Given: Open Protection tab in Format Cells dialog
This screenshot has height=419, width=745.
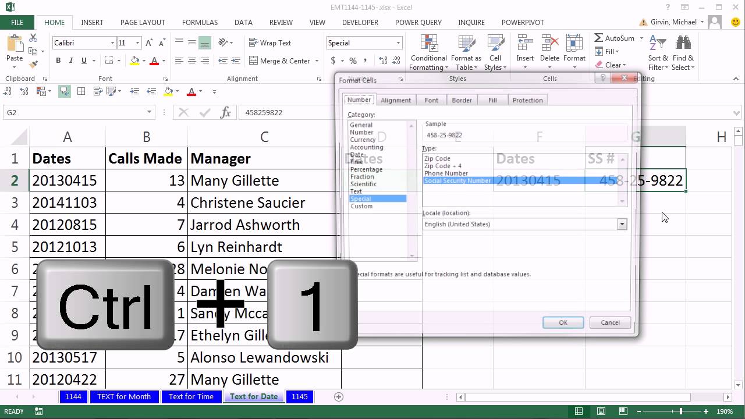Looking at the screenshot, I should pos(528,100).
